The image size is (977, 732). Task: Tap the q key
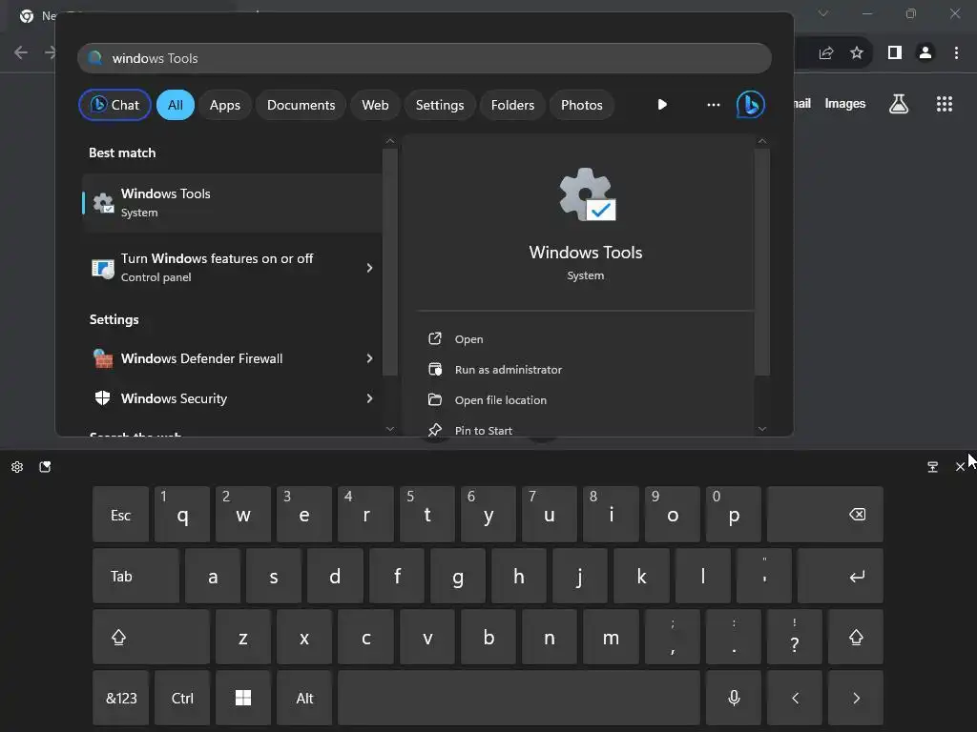tap(182, 515)
